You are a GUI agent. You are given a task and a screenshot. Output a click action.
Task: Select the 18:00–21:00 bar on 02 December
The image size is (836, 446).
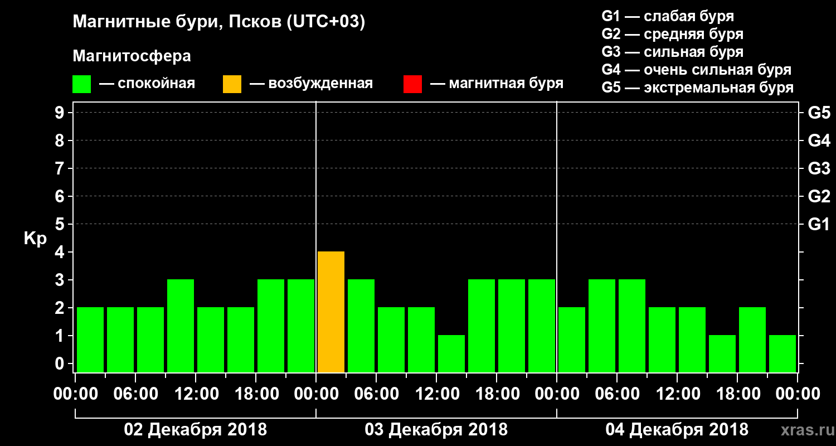pos(271,326)
